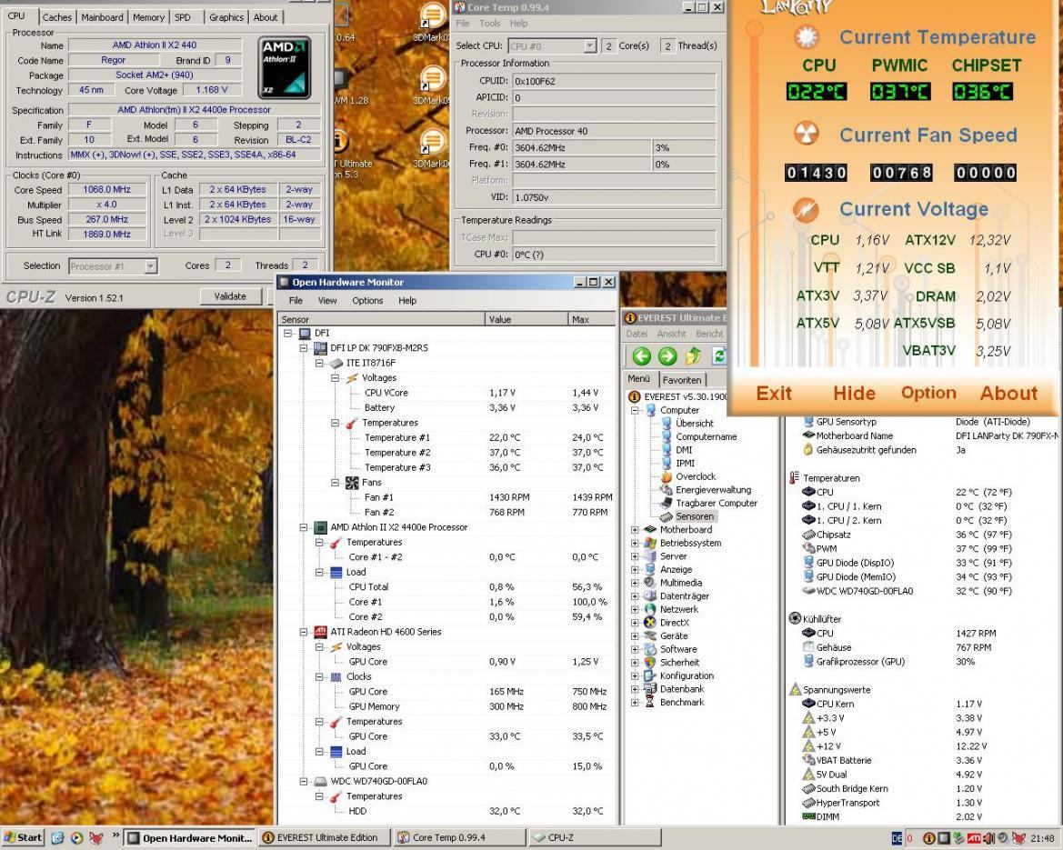
Task: Open the CPU-Z Memory tab
Action: point(148,17)
